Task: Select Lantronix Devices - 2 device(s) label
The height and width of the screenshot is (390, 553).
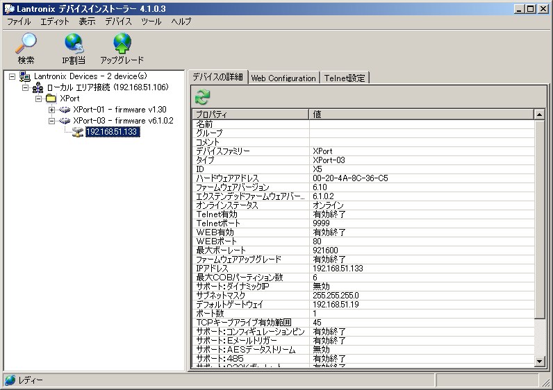Action: point(90,76)
